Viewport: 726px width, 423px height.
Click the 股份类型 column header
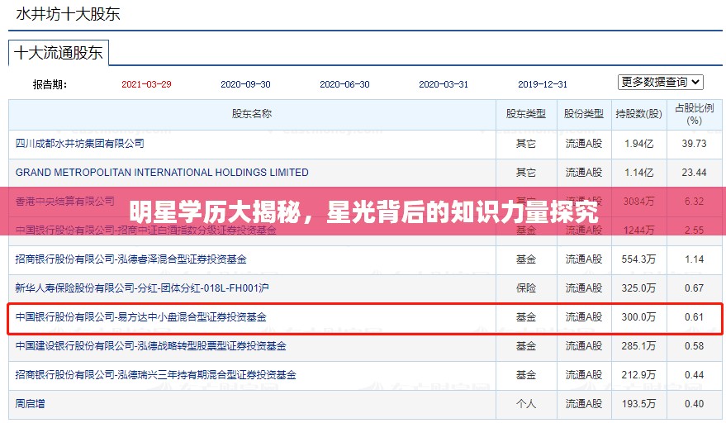(x=584, y=114)
